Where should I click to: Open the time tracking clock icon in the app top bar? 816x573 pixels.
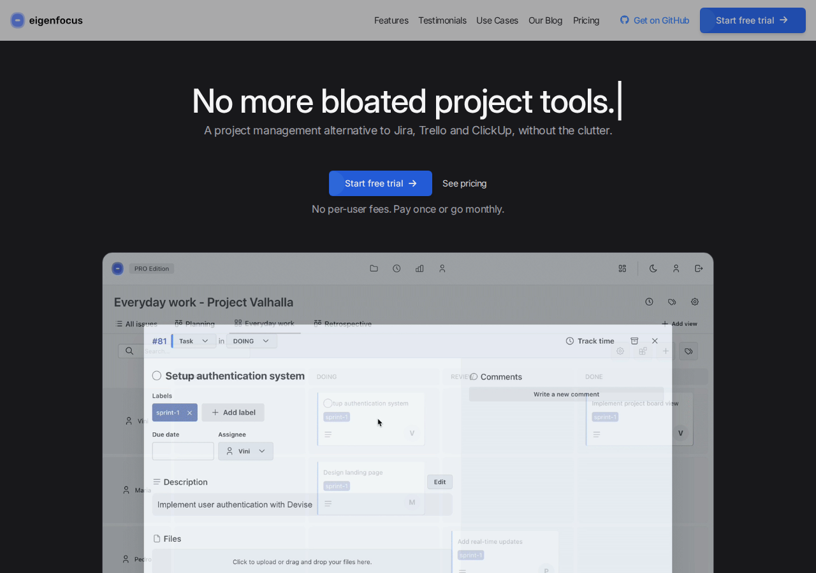click(397, 269)
